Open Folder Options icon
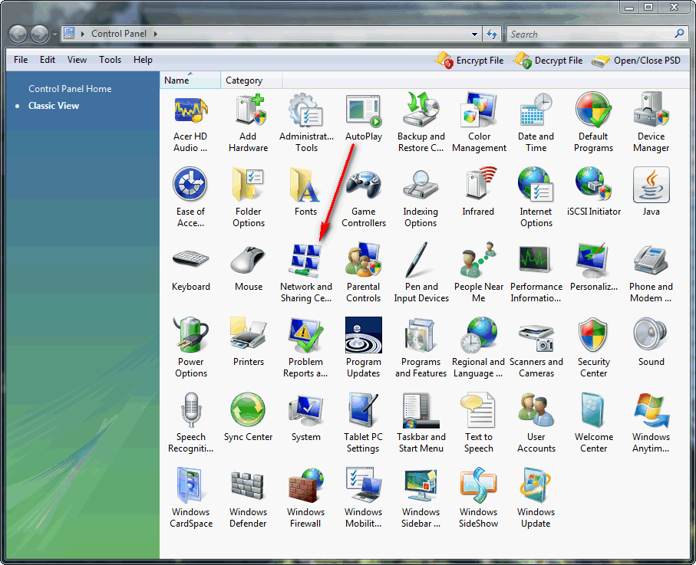Viewport: 696px width, 565px height. (x=249, y=183)
